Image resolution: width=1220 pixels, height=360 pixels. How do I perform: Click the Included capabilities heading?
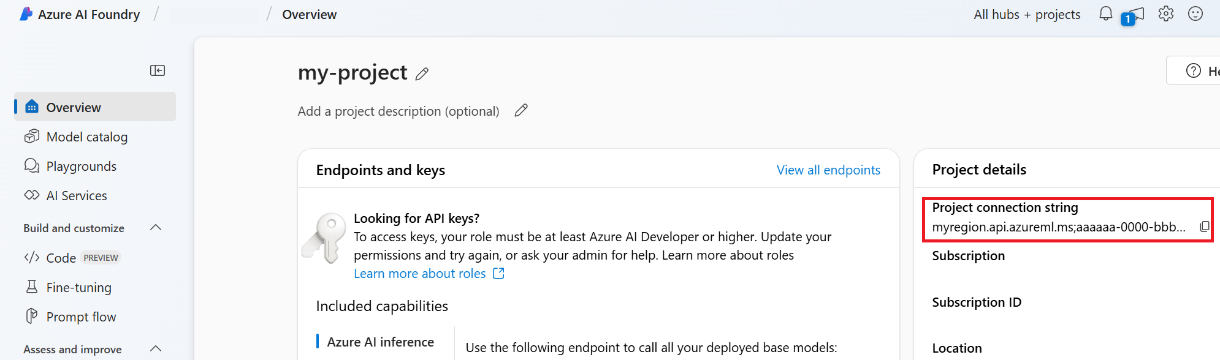382,306
